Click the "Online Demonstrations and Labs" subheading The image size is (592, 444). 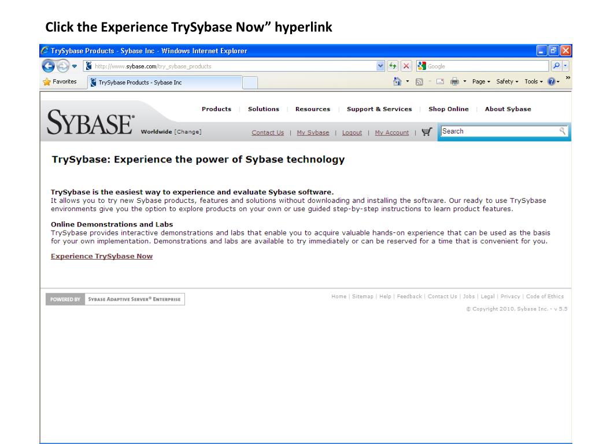[x=112, y=224]
